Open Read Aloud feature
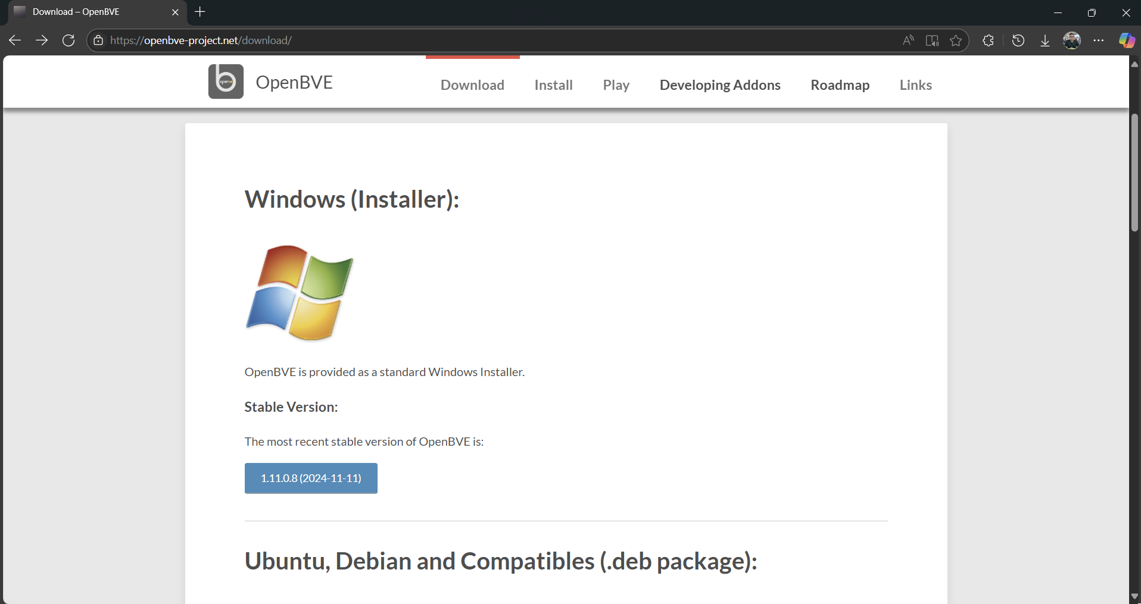The width and height of the screenshot is (1141, 604). (x=908, y=40)
